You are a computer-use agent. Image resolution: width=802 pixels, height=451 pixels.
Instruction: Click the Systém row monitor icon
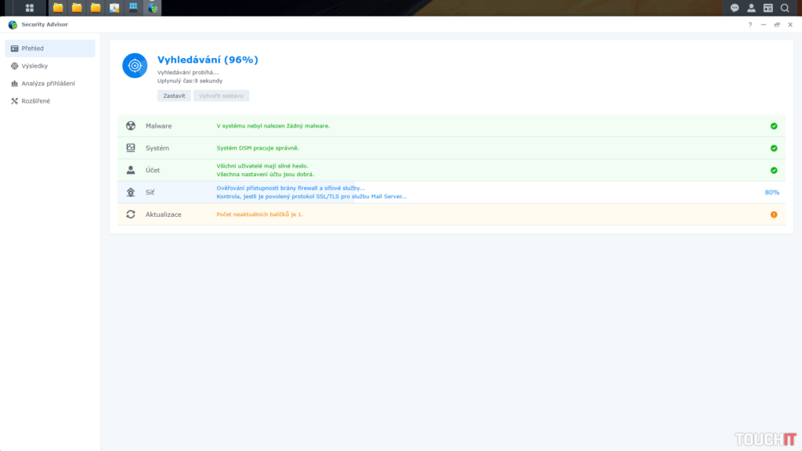click(x=131, y=148)
